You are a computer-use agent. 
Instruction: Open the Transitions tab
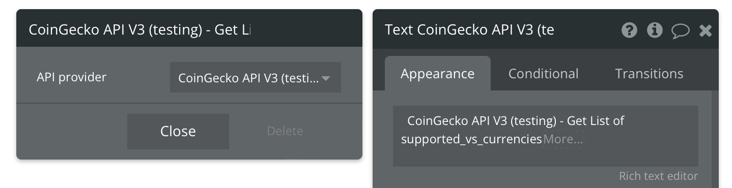[649, 73]
